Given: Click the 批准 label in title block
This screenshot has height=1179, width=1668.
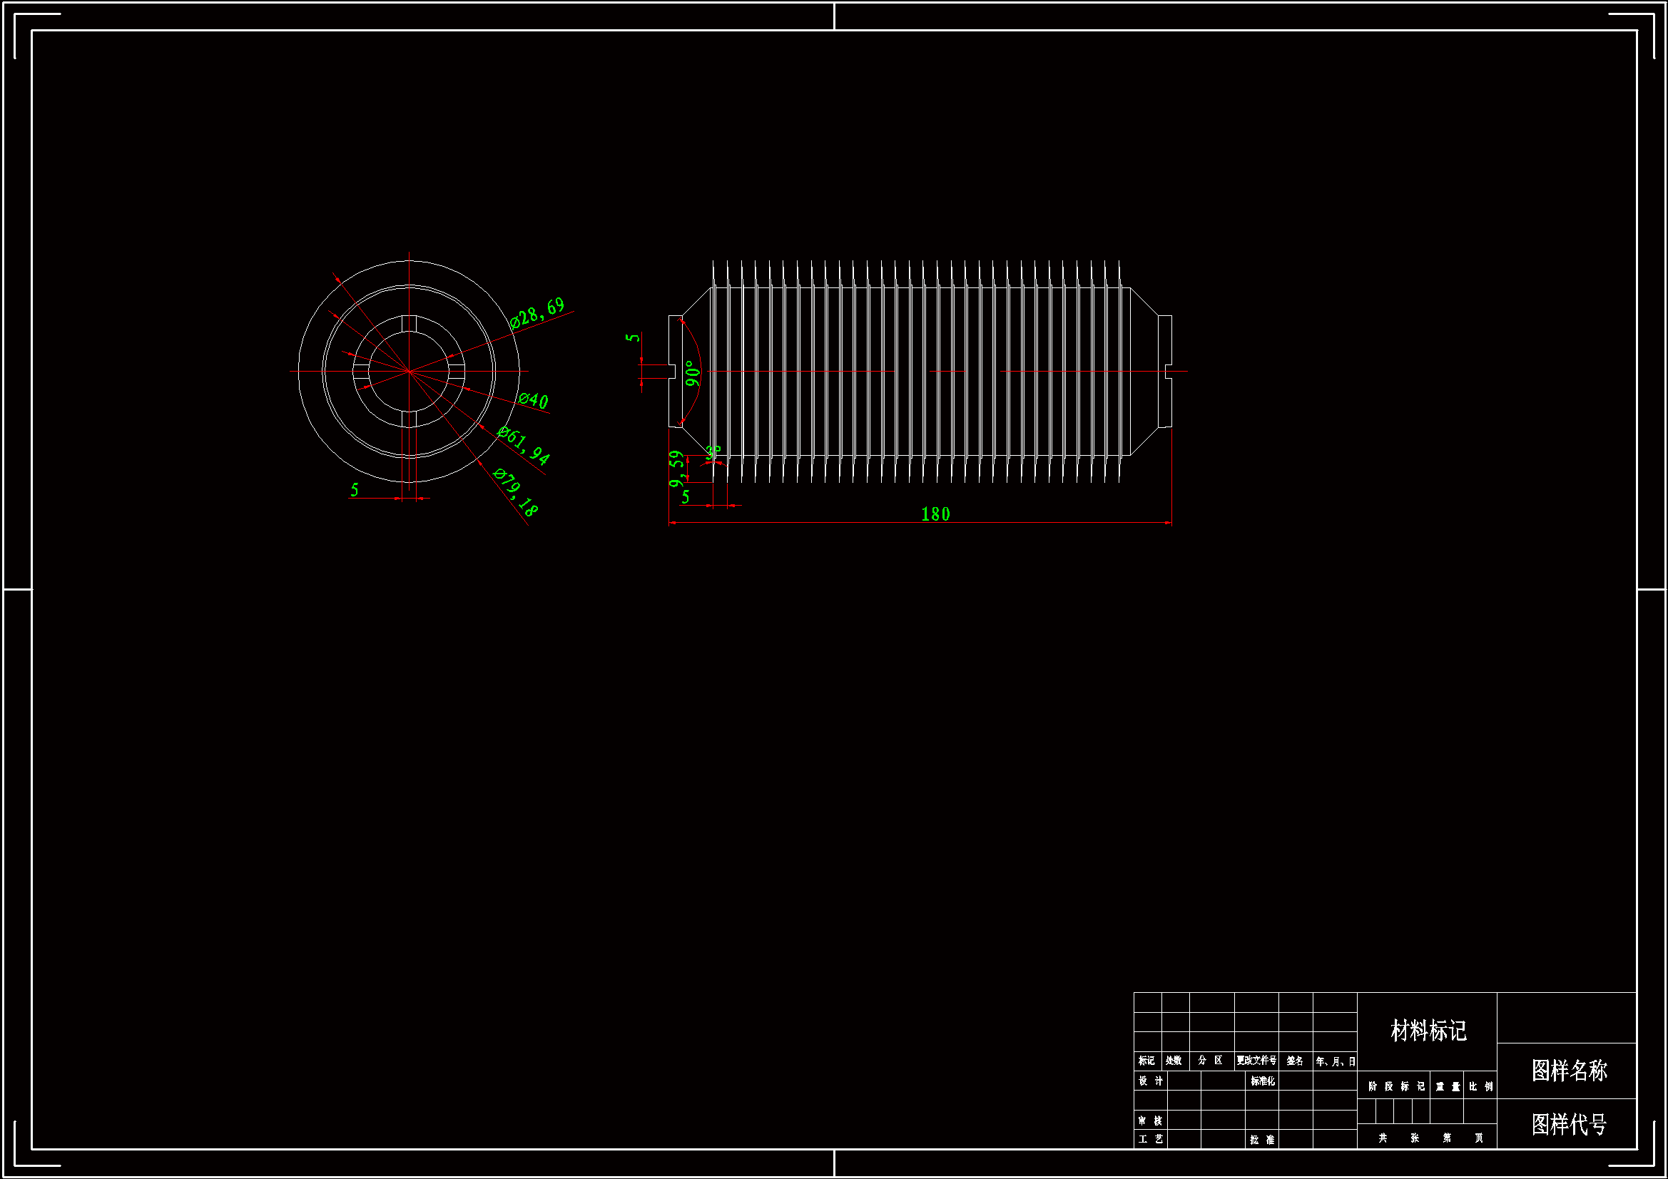Looking at the screenshot, I should 1262,1140.
